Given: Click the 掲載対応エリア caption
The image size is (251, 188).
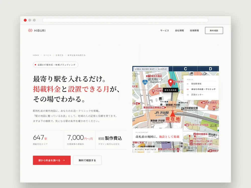Looking at the screenshot, I should 40,144.
